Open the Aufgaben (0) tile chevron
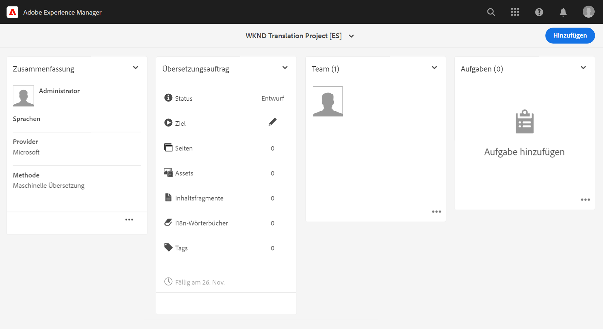The image size is (603, 329). (583, 68)
